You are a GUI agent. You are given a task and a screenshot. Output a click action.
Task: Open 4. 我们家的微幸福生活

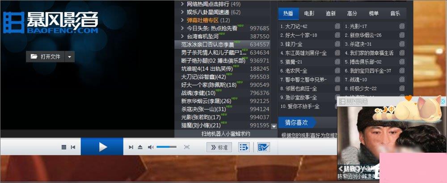[369, 53]
